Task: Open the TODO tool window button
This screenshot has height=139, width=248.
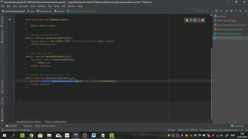Action: click(x=11, y=126)
